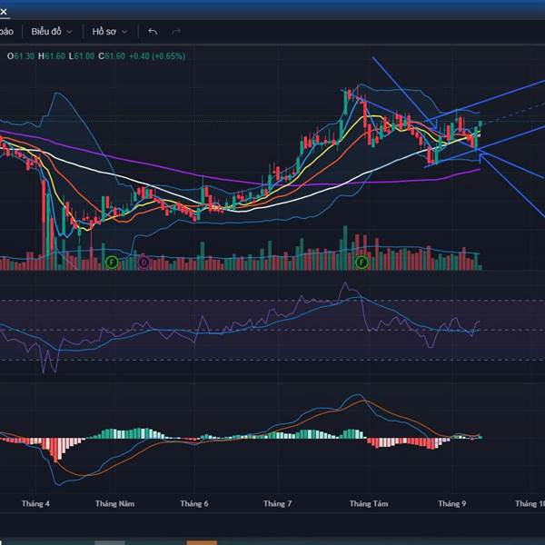Image resolution: width=545 pixels, height=545 pixels.
Task: Click the purple D dividend marker
Action: point(144,263)
